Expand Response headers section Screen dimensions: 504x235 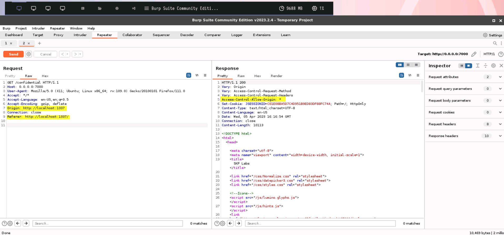pyautogui.click(x=465, y=136)
